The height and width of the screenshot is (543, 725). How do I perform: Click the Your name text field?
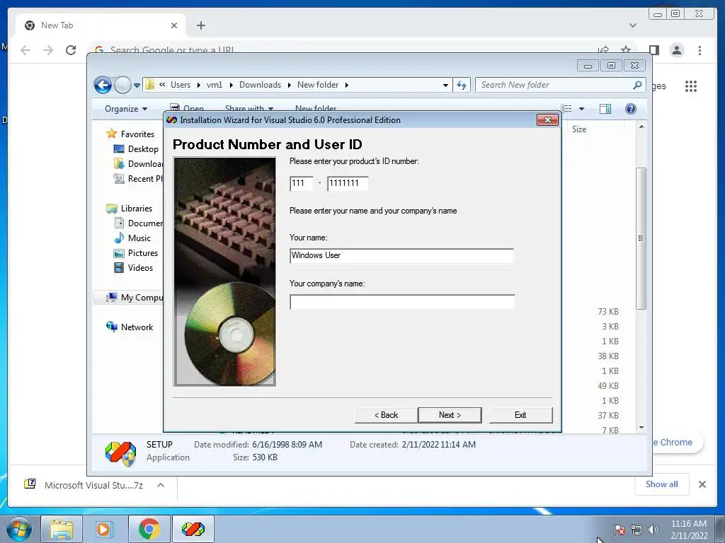[402, 256]
